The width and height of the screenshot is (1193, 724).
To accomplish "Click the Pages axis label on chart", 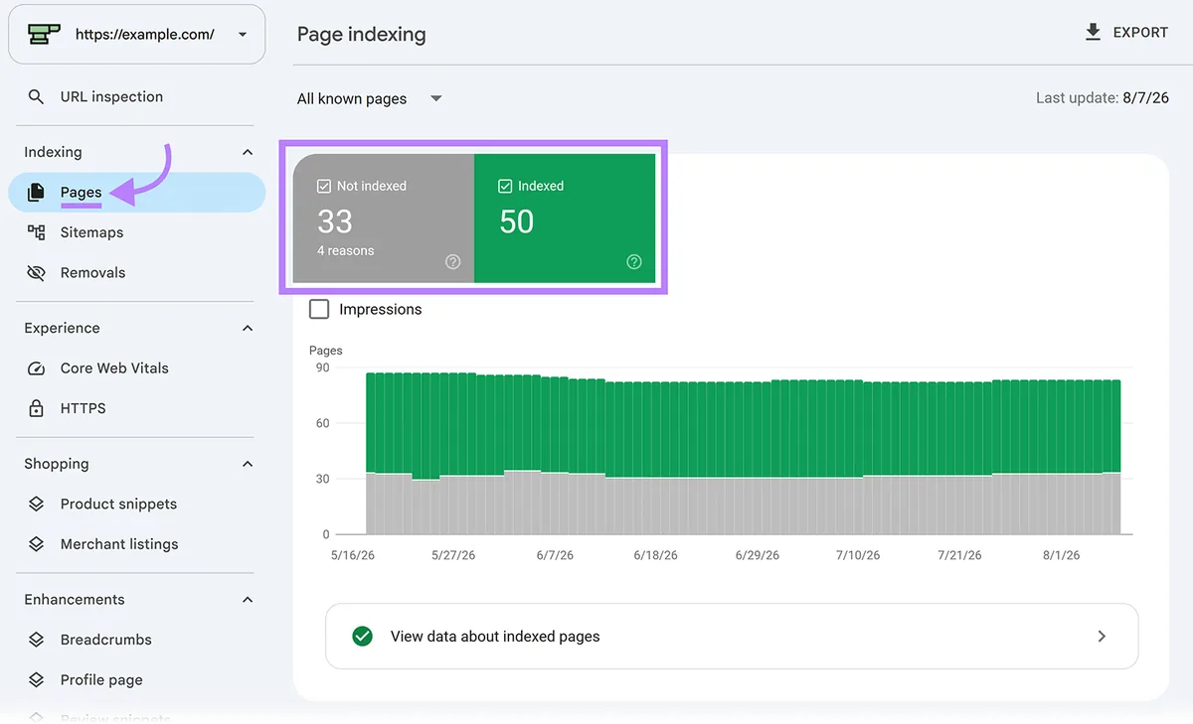I will click(326, 351).
